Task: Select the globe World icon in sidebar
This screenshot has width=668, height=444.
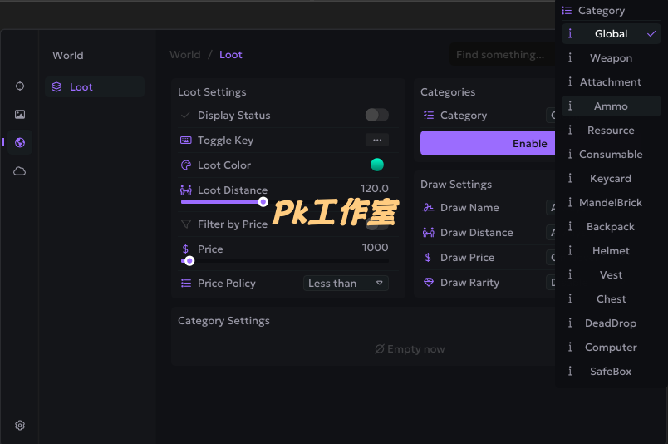Action: [20, 142]
